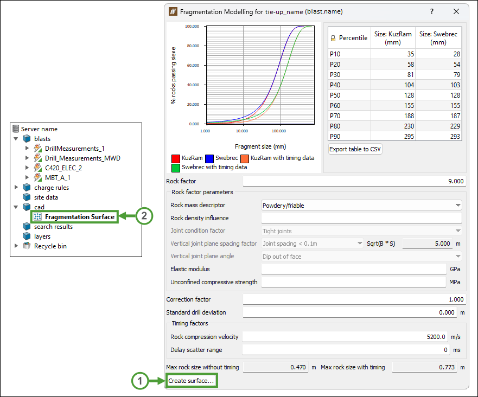This screenshot has width=478, height=397.
Task: Click the green Swebrec with timing swatch
Action: click(x=176, y=168)
